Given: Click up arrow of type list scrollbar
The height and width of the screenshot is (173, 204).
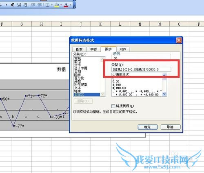Looking at the screenshot, I should point(164,75).
